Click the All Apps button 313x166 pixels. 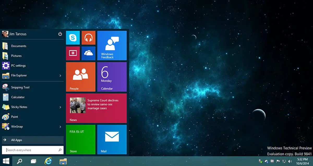tap(33, 140)
